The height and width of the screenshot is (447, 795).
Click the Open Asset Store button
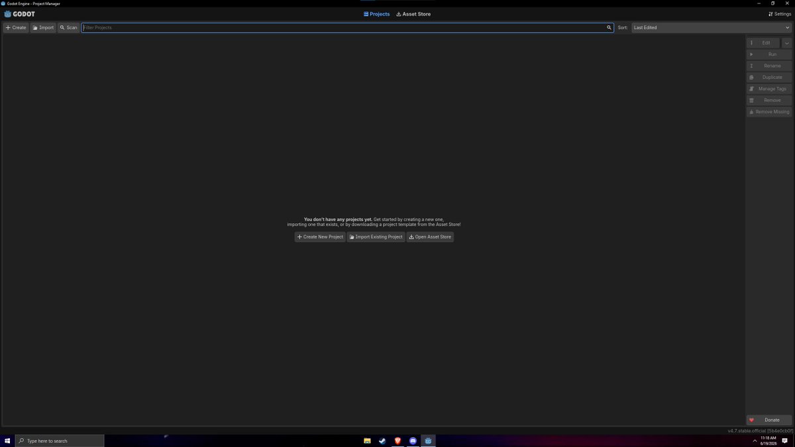click(x=430, y=236)
